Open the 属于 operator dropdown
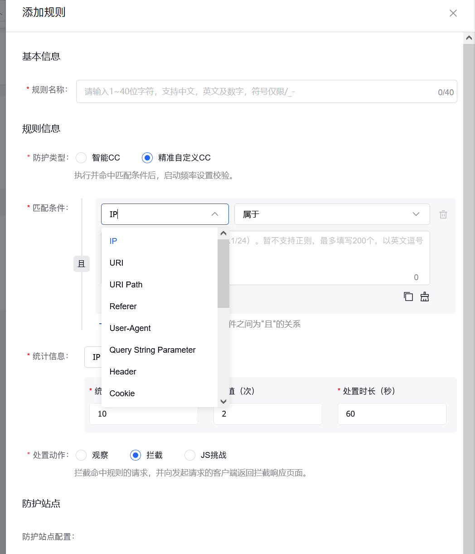Image resolution: width=475 pixels, height=554 pixels. coord(332,214)
